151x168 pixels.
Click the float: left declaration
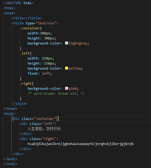40,74
